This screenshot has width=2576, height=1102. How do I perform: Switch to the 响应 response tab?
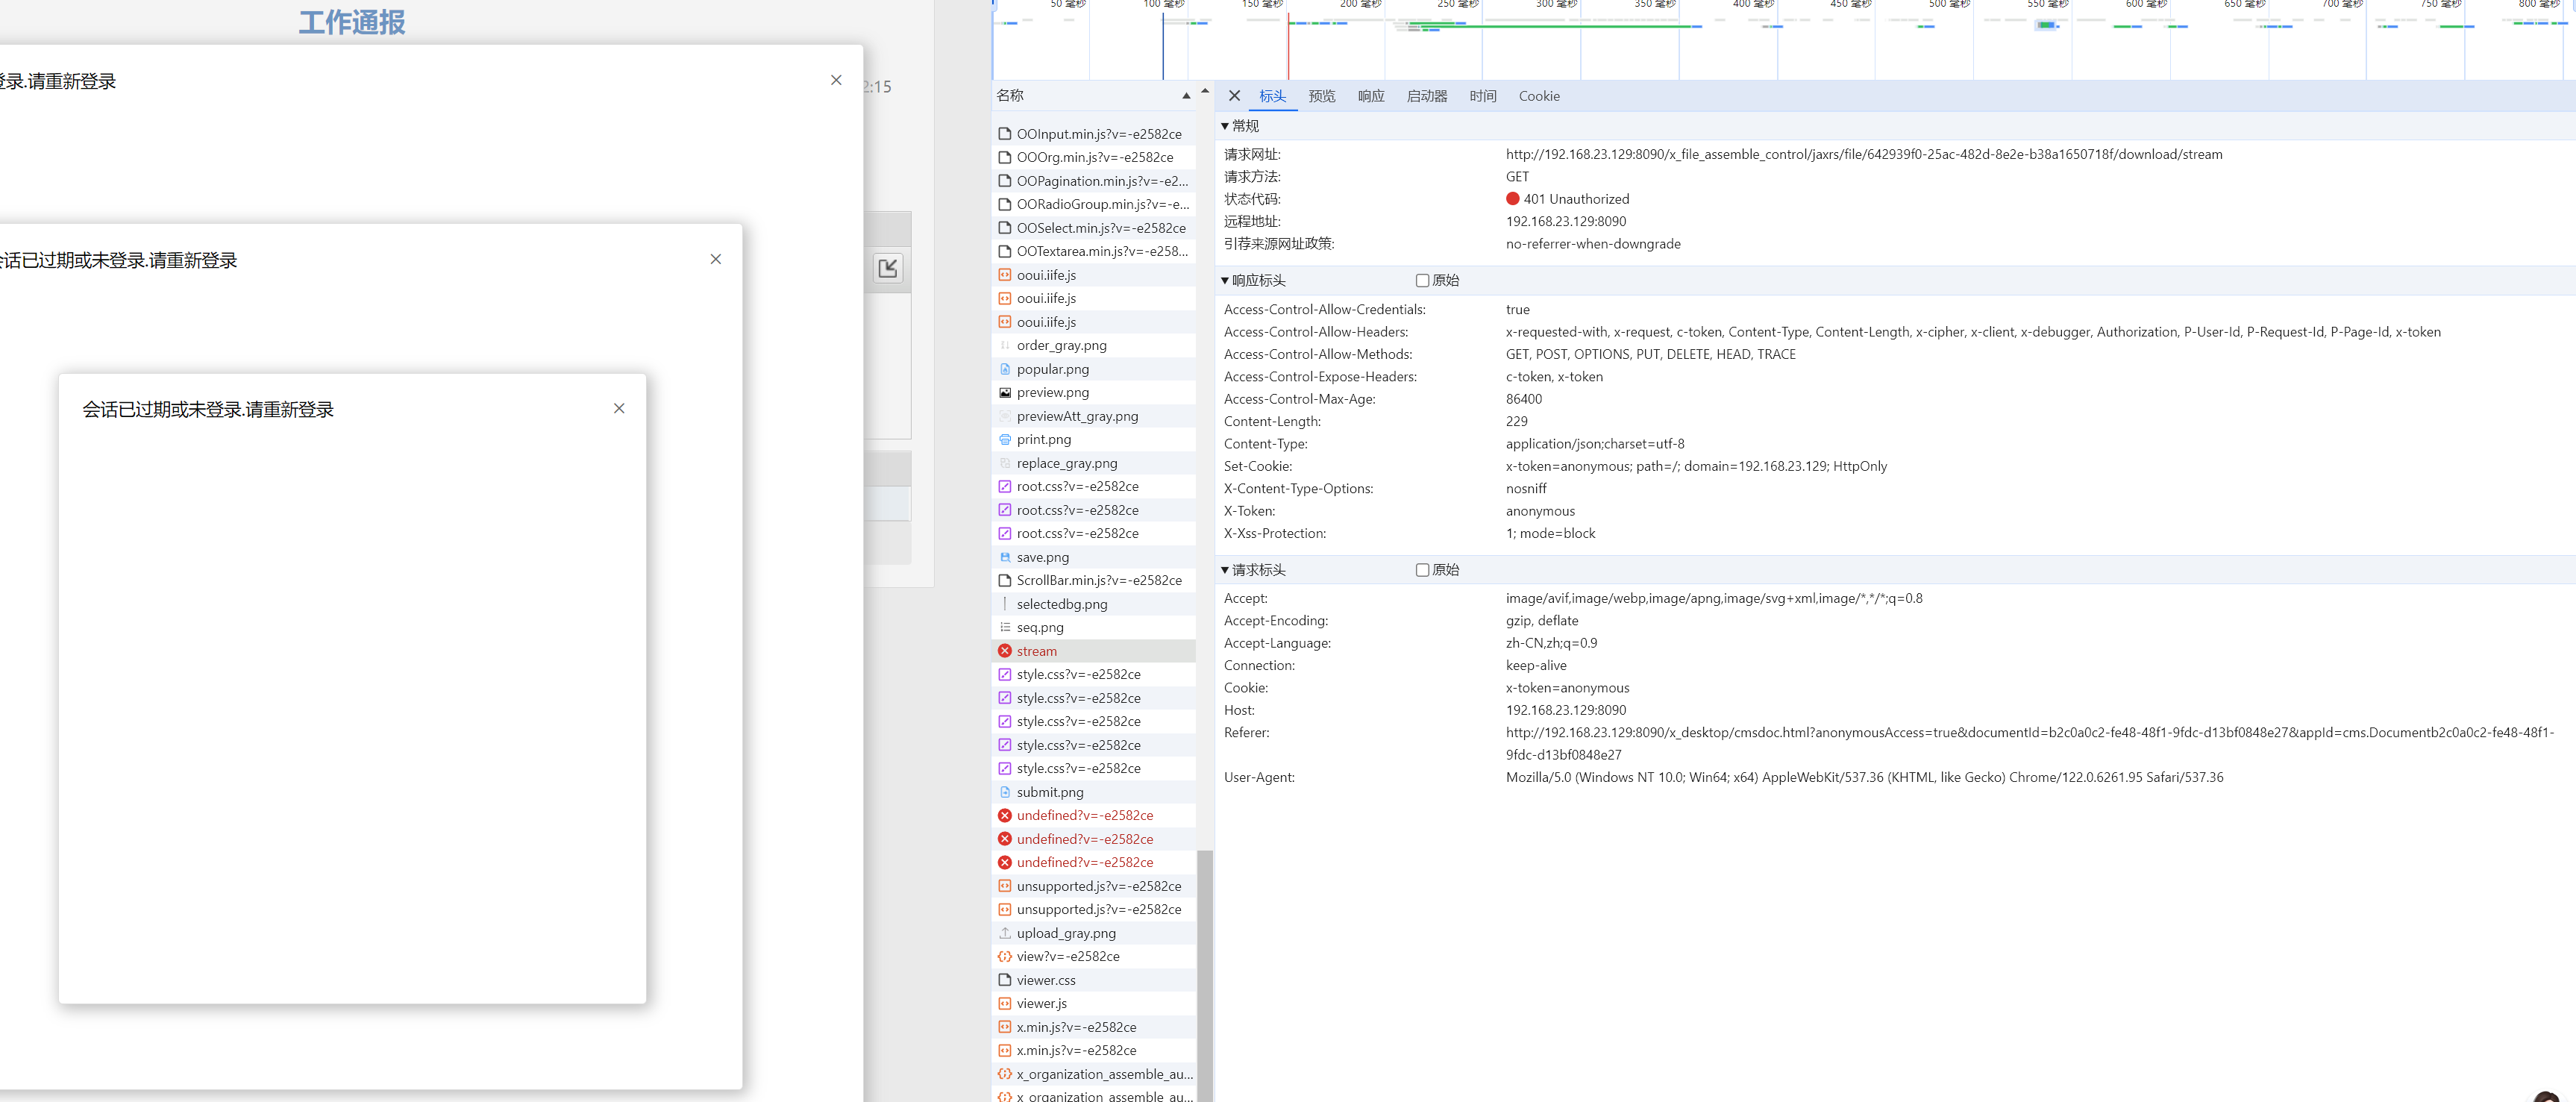point(1370,96)
